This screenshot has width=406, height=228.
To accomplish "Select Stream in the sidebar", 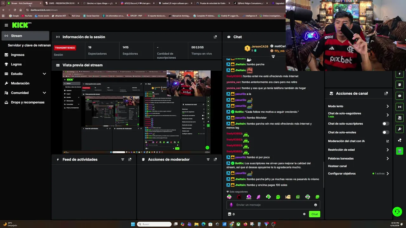I will click(25, 36).
